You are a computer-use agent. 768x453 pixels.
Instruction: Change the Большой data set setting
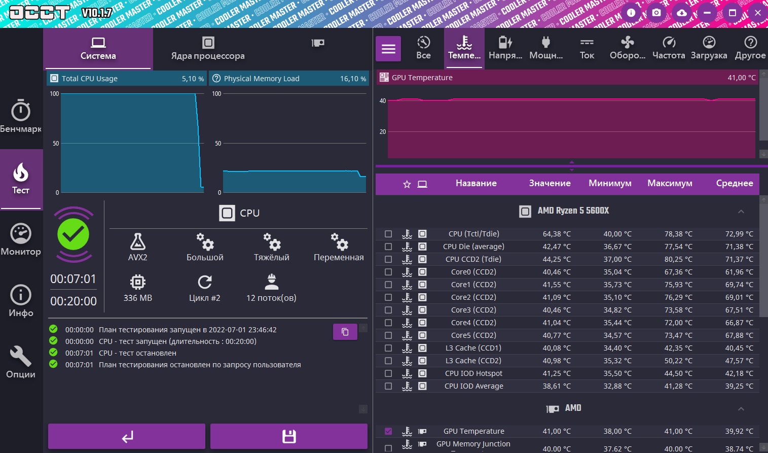click(205, 247)
